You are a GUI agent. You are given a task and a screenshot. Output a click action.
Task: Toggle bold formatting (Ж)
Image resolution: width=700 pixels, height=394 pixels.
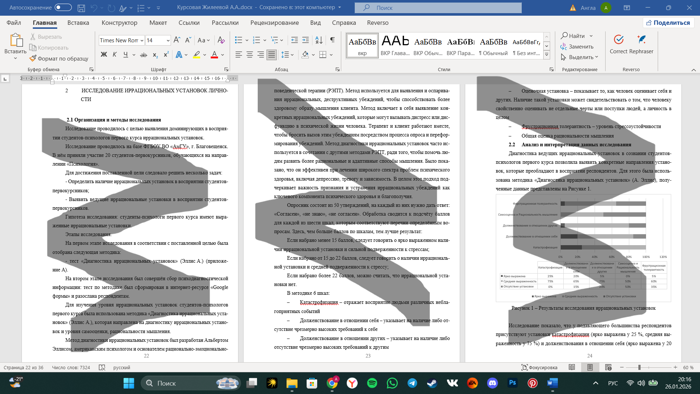click(104, 55)
